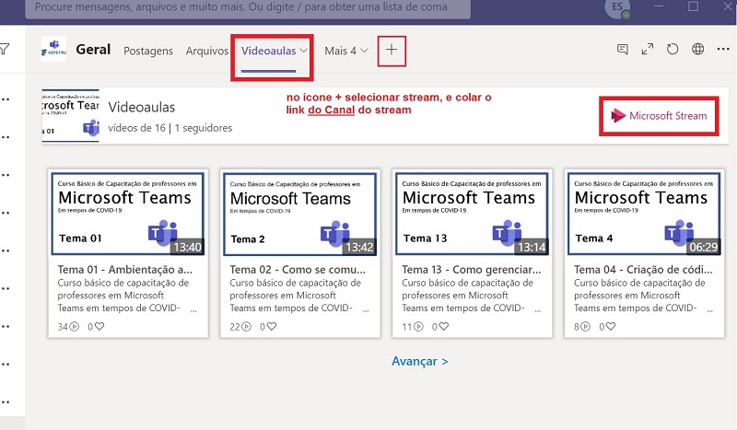Expand the tab to full view

[x=648, y=49]
